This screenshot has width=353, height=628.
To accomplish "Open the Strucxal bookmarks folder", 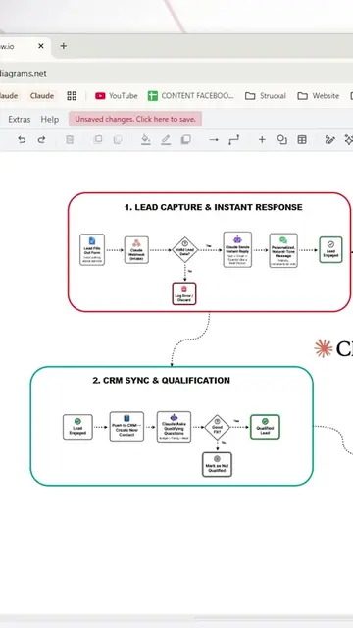I will click(266, 96).
